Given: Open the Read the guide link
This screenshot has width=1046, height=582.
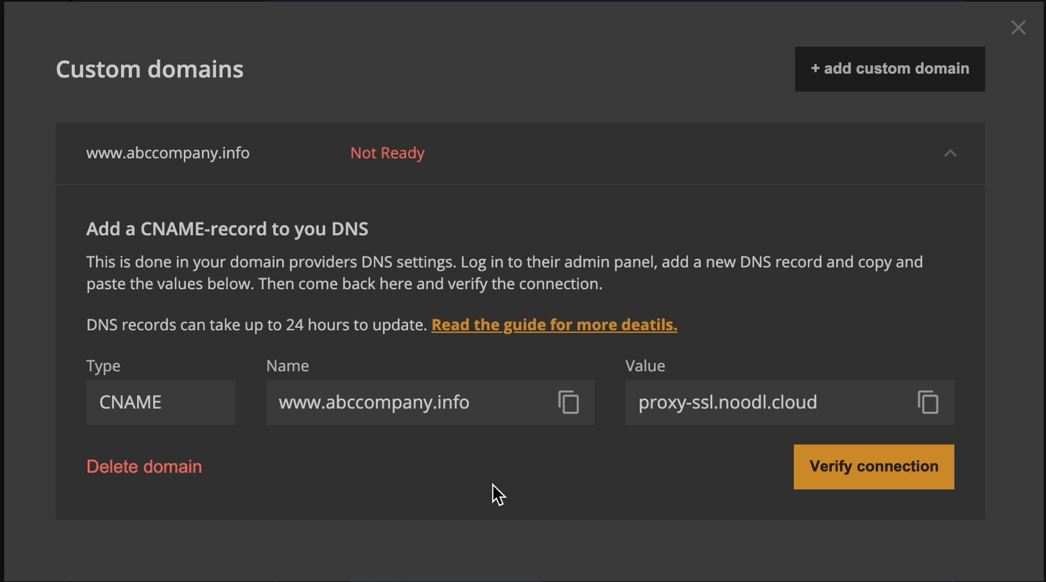Looking at the screenshot, I should click(x=554, y=325).
